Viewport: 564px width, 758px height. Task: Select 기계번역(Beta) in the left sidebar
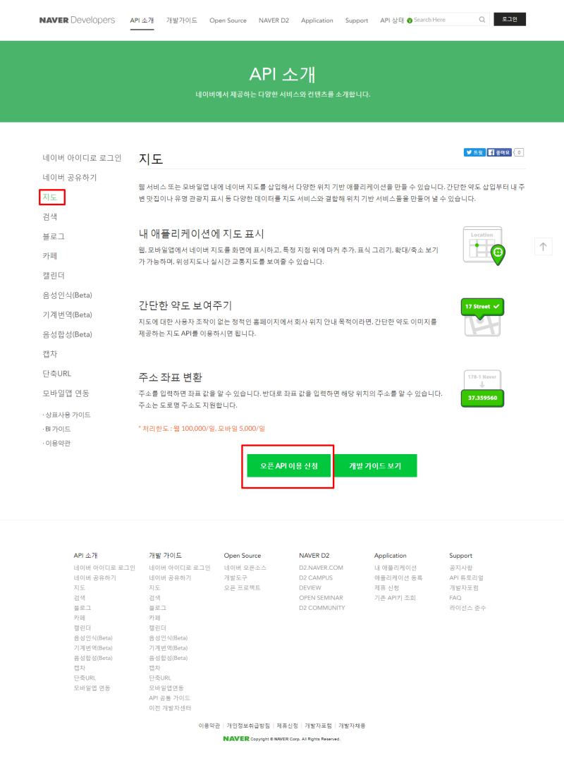[67, 314]
